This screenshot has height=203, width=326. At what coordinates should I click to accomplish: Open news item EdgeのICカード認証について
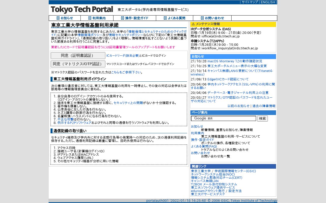pyautogui.click(x=228, y=79)
